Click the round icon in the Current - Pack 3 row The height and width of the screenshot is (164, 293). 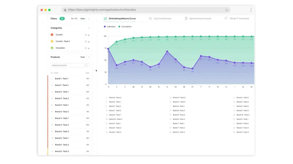click(x=86, y=42)
